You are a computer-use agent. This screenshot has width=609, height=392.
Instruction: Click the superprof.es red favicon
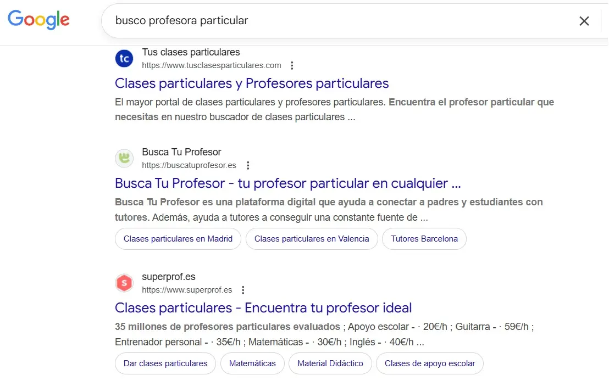pyautogui.click(x=124, y=283)
